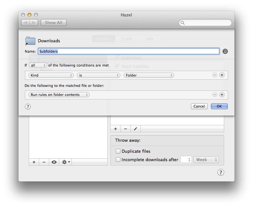The image size is (253, 207).
Task: Open the Folder value dropdown
Action: pyautogui.click(x=149, y=75)
